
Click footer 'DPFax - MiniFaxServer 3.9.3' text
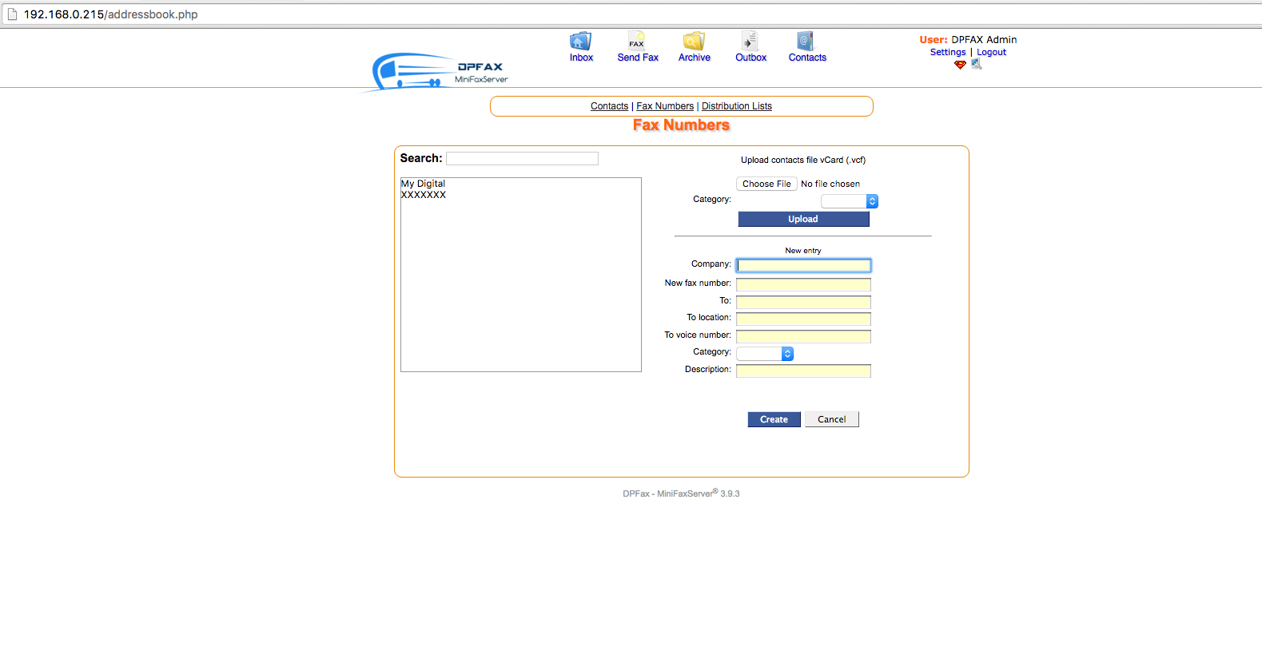pos(681,494)
